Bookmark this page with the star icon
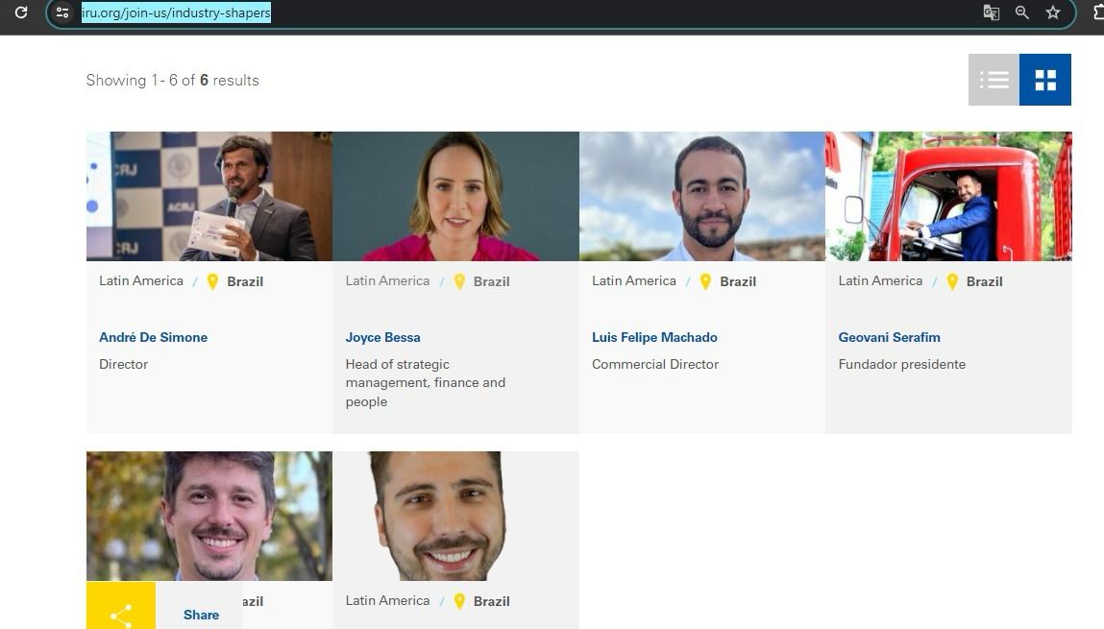The width and height of the screenshot is (1104, 629). 1053,12
